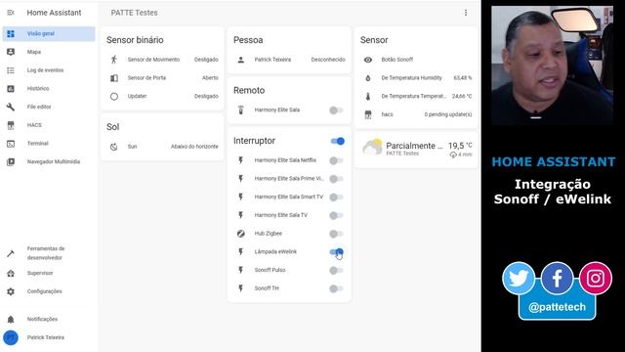
Task: Click the Updater circle icon
Action: point(114,96)
